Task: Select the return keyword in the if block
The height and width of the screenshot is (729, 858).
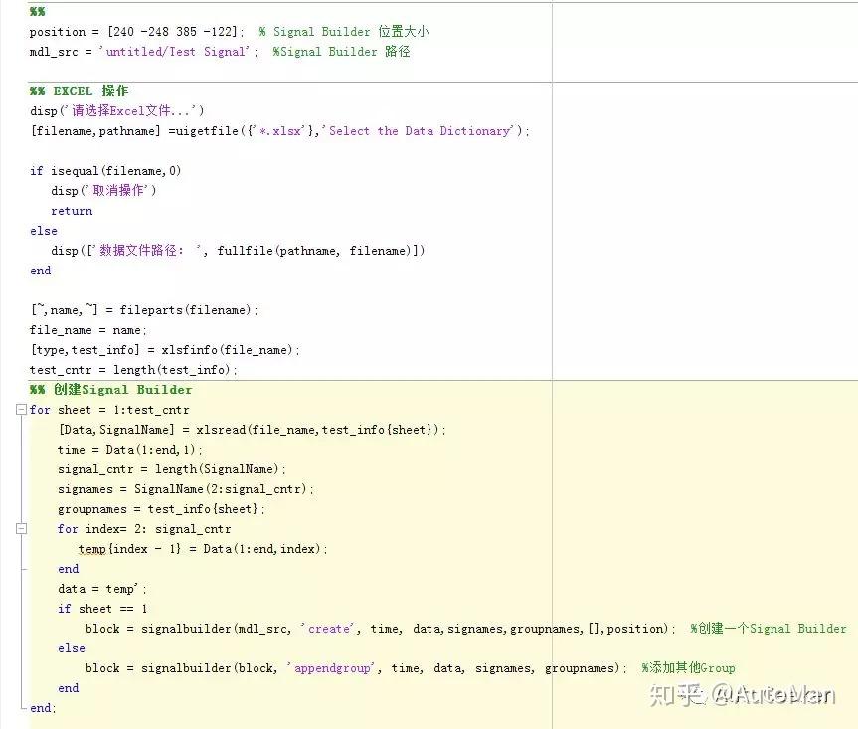Action: 71,210
